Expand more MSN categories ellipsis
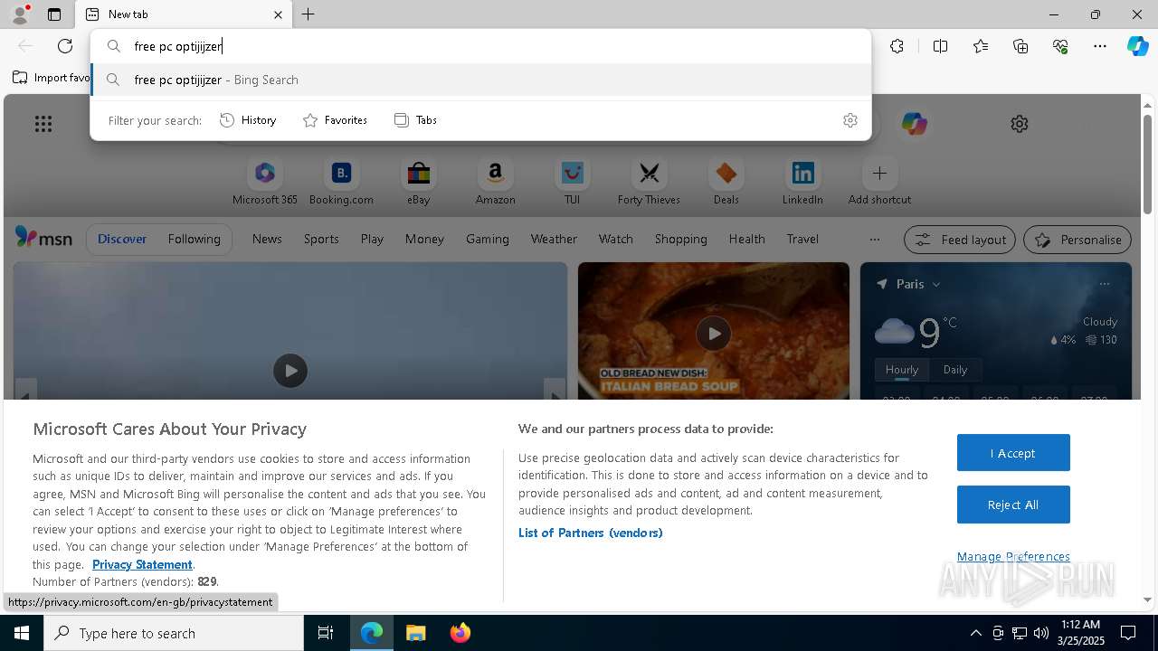 874,240
